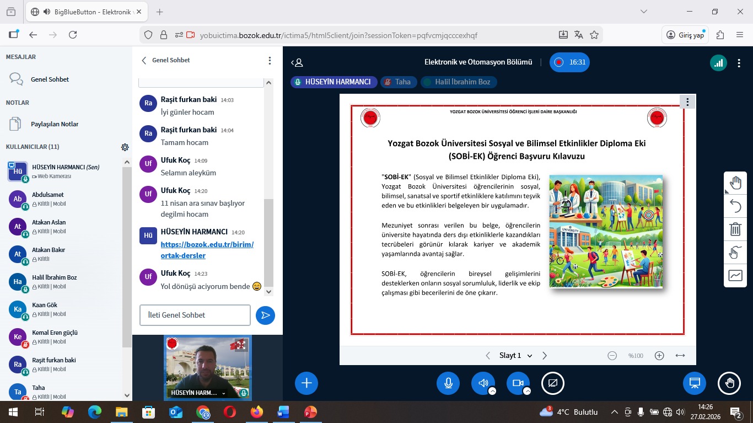Screen dimensions: 753x423
Task: Select Genel Sohbet in messages panel
Action: (50, 79)
